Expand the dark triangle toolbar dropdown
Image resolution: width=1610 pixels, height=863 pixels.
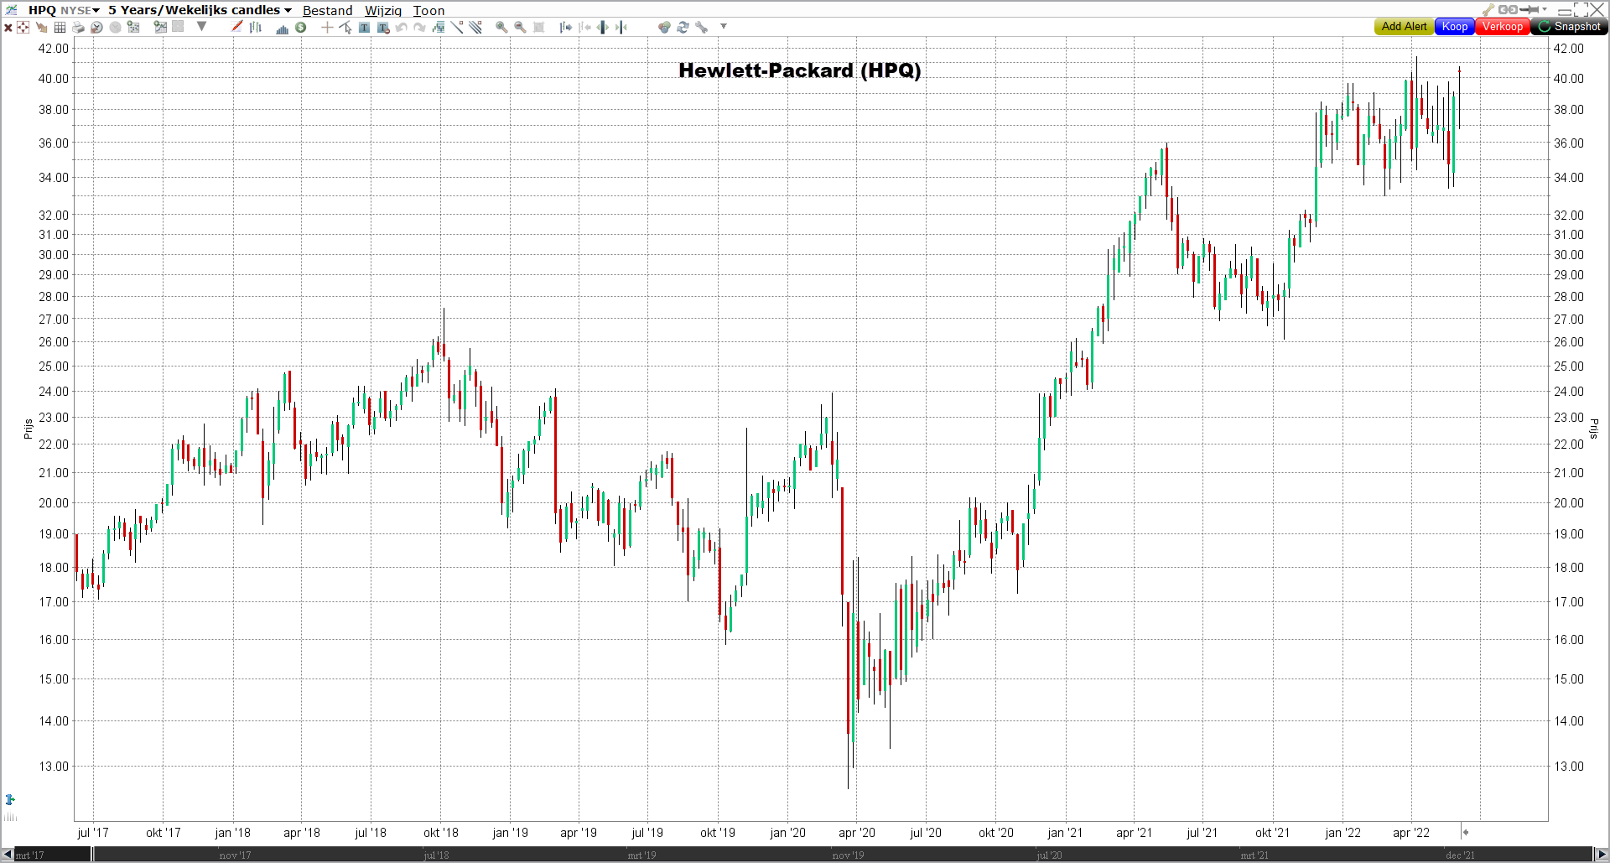[x=201, y=27]
